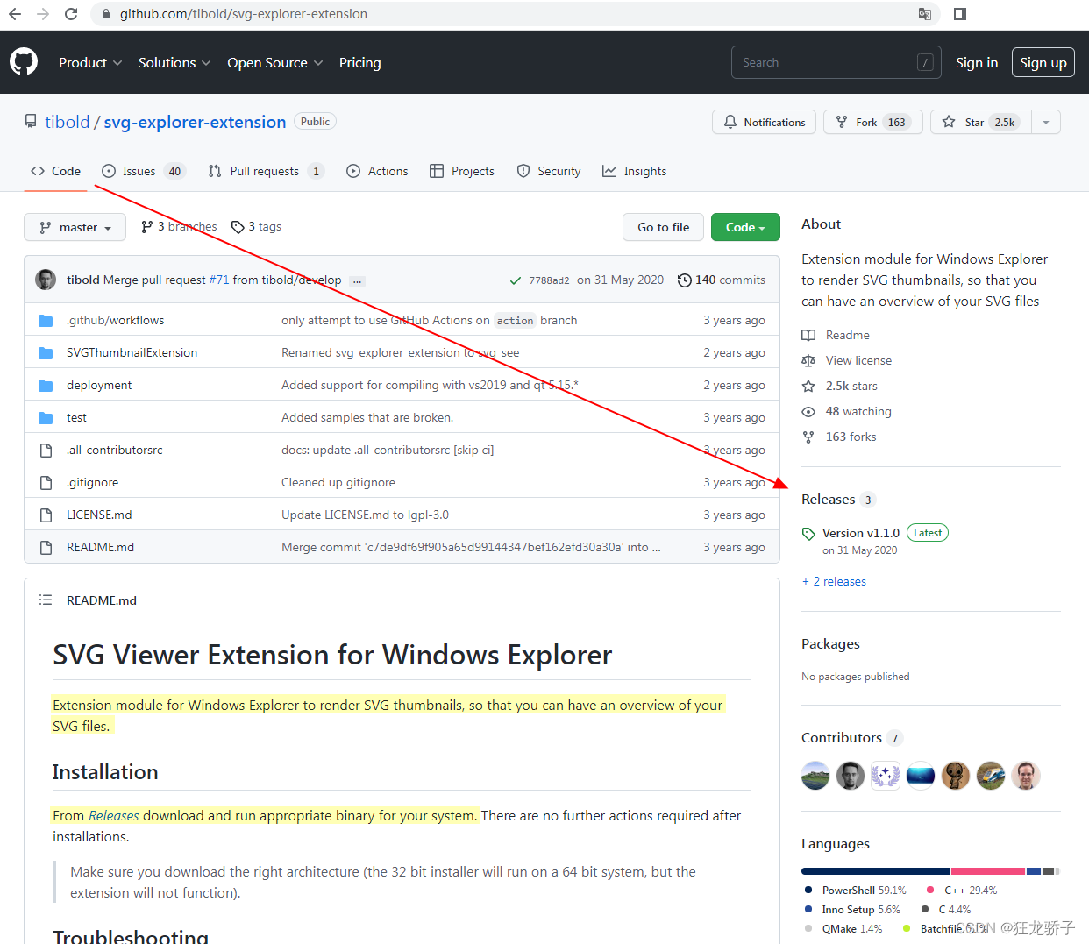Click the languages color bar PowerShell segment

coord(875,871)
